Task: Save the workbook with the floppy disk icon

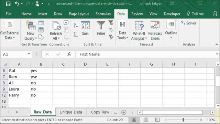Action: coord(8,4)
